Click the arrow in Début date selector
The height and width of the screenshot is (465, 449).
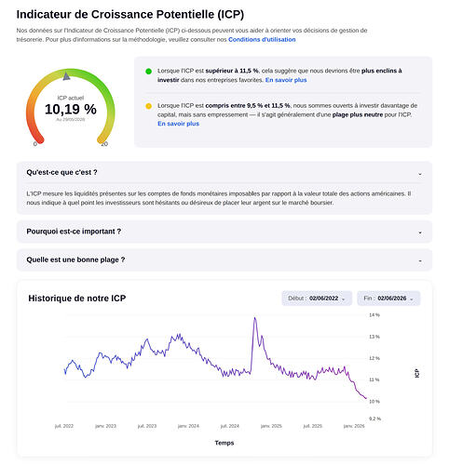(343, 299)
